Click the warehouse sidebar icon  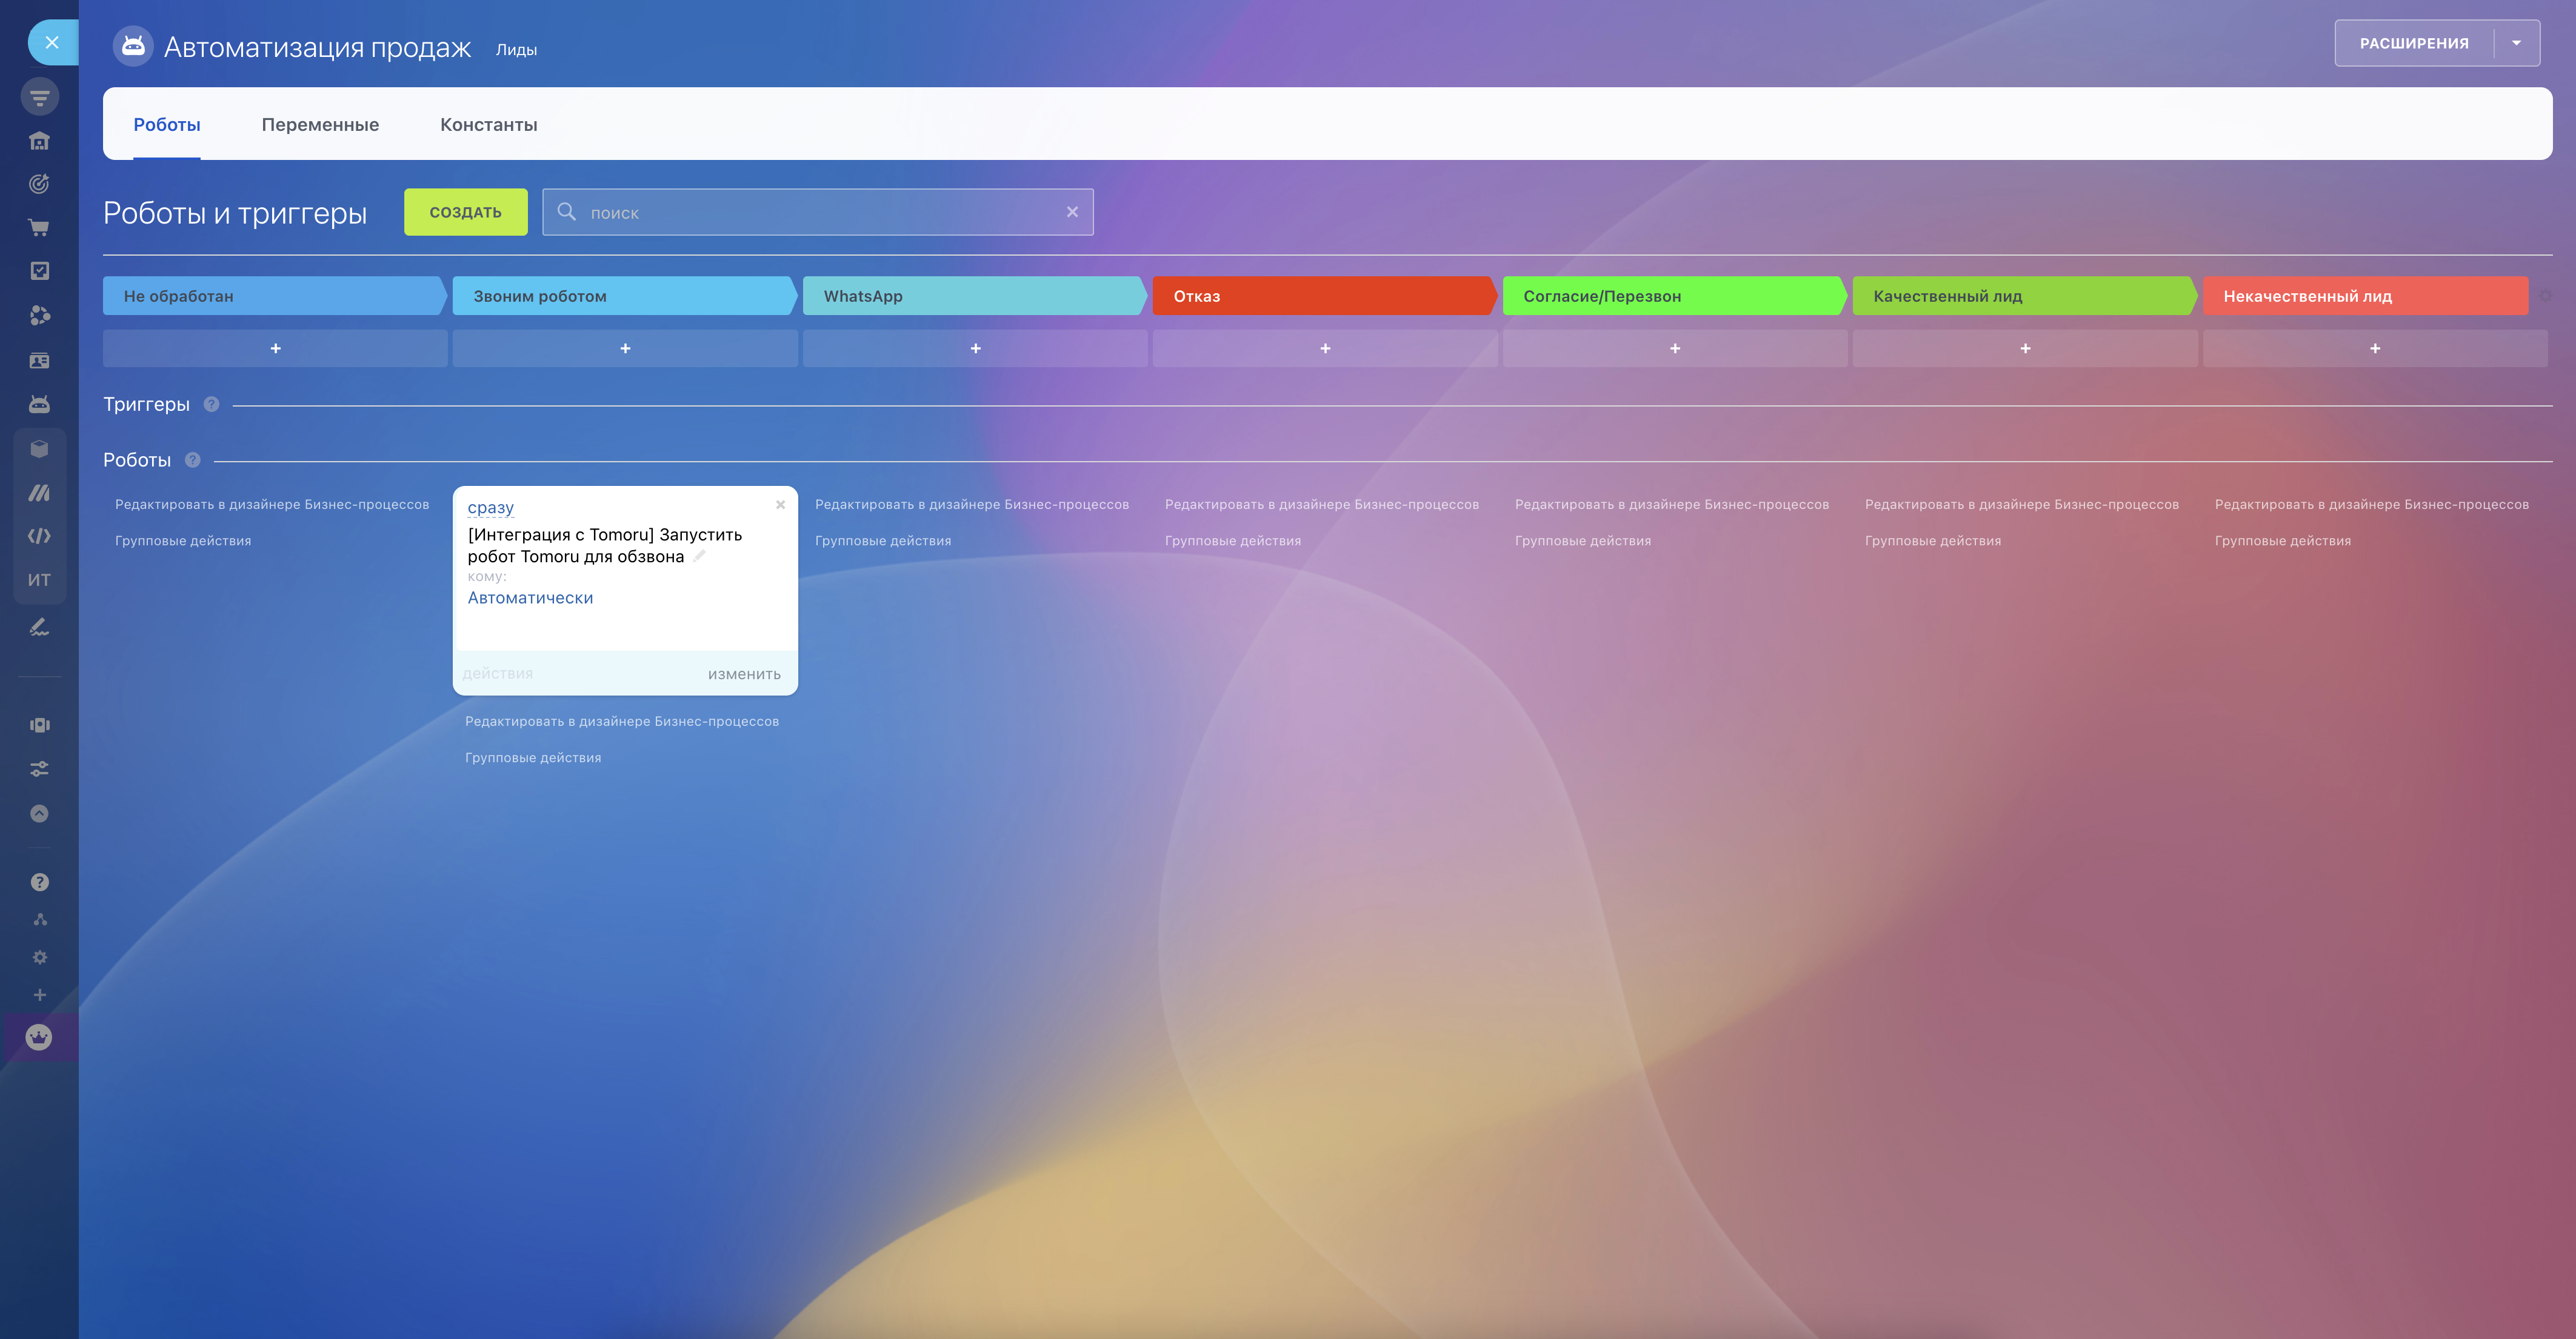pos(39,141)
